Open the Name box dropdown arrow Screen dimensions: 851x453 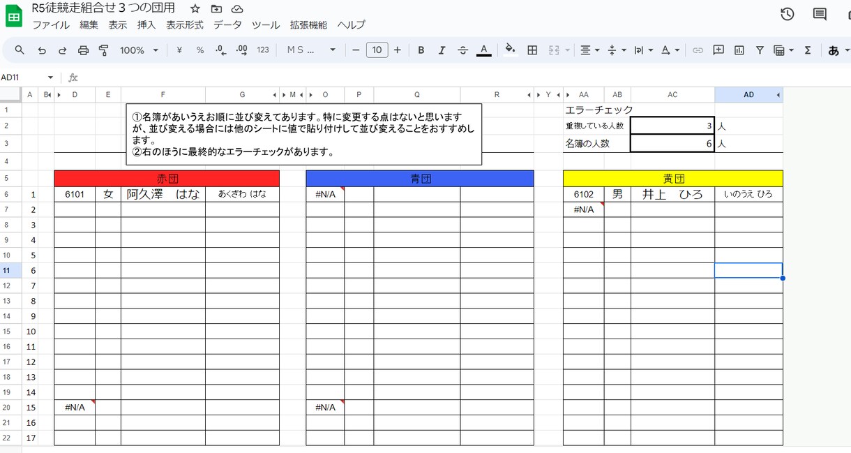click(x=50, y=77)
